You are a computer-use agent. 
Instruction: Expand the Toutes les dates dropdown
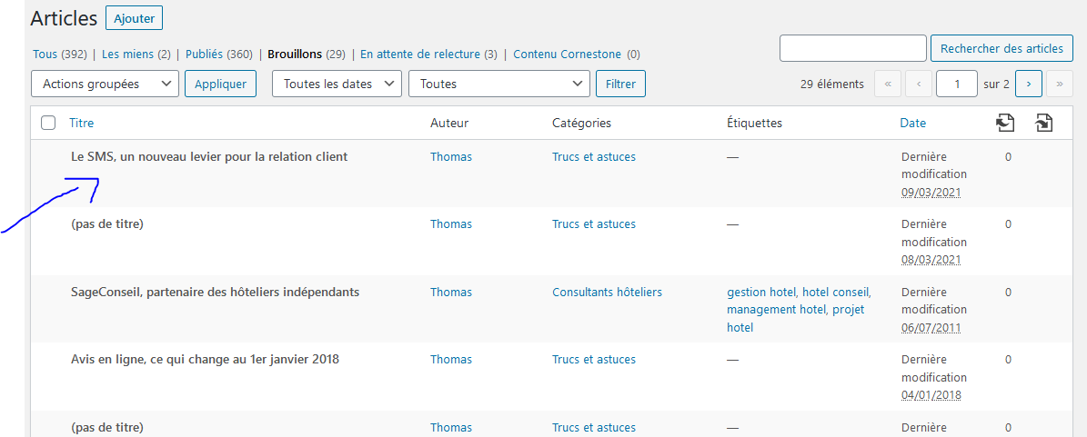337,84
